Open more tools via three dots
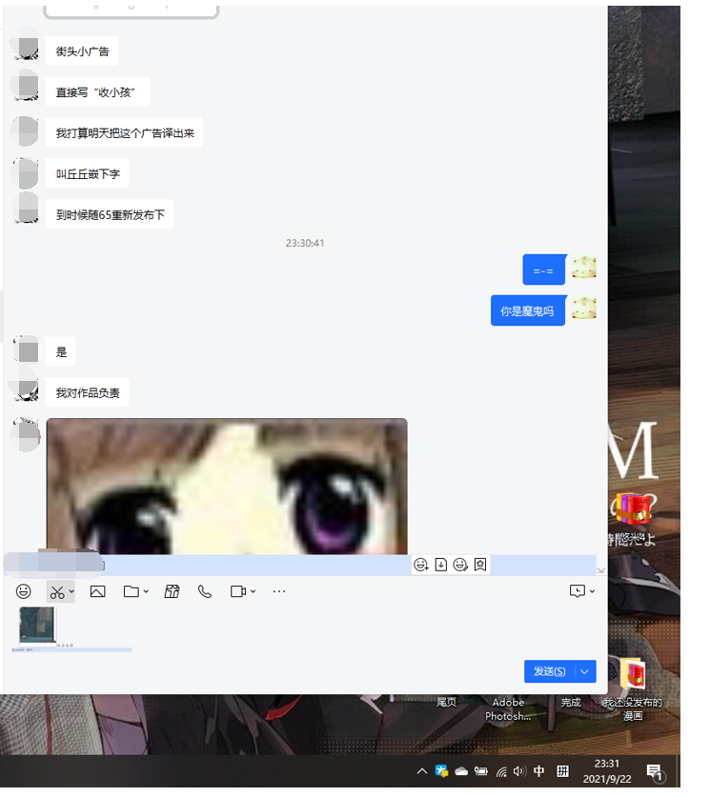 pos(278,591)
